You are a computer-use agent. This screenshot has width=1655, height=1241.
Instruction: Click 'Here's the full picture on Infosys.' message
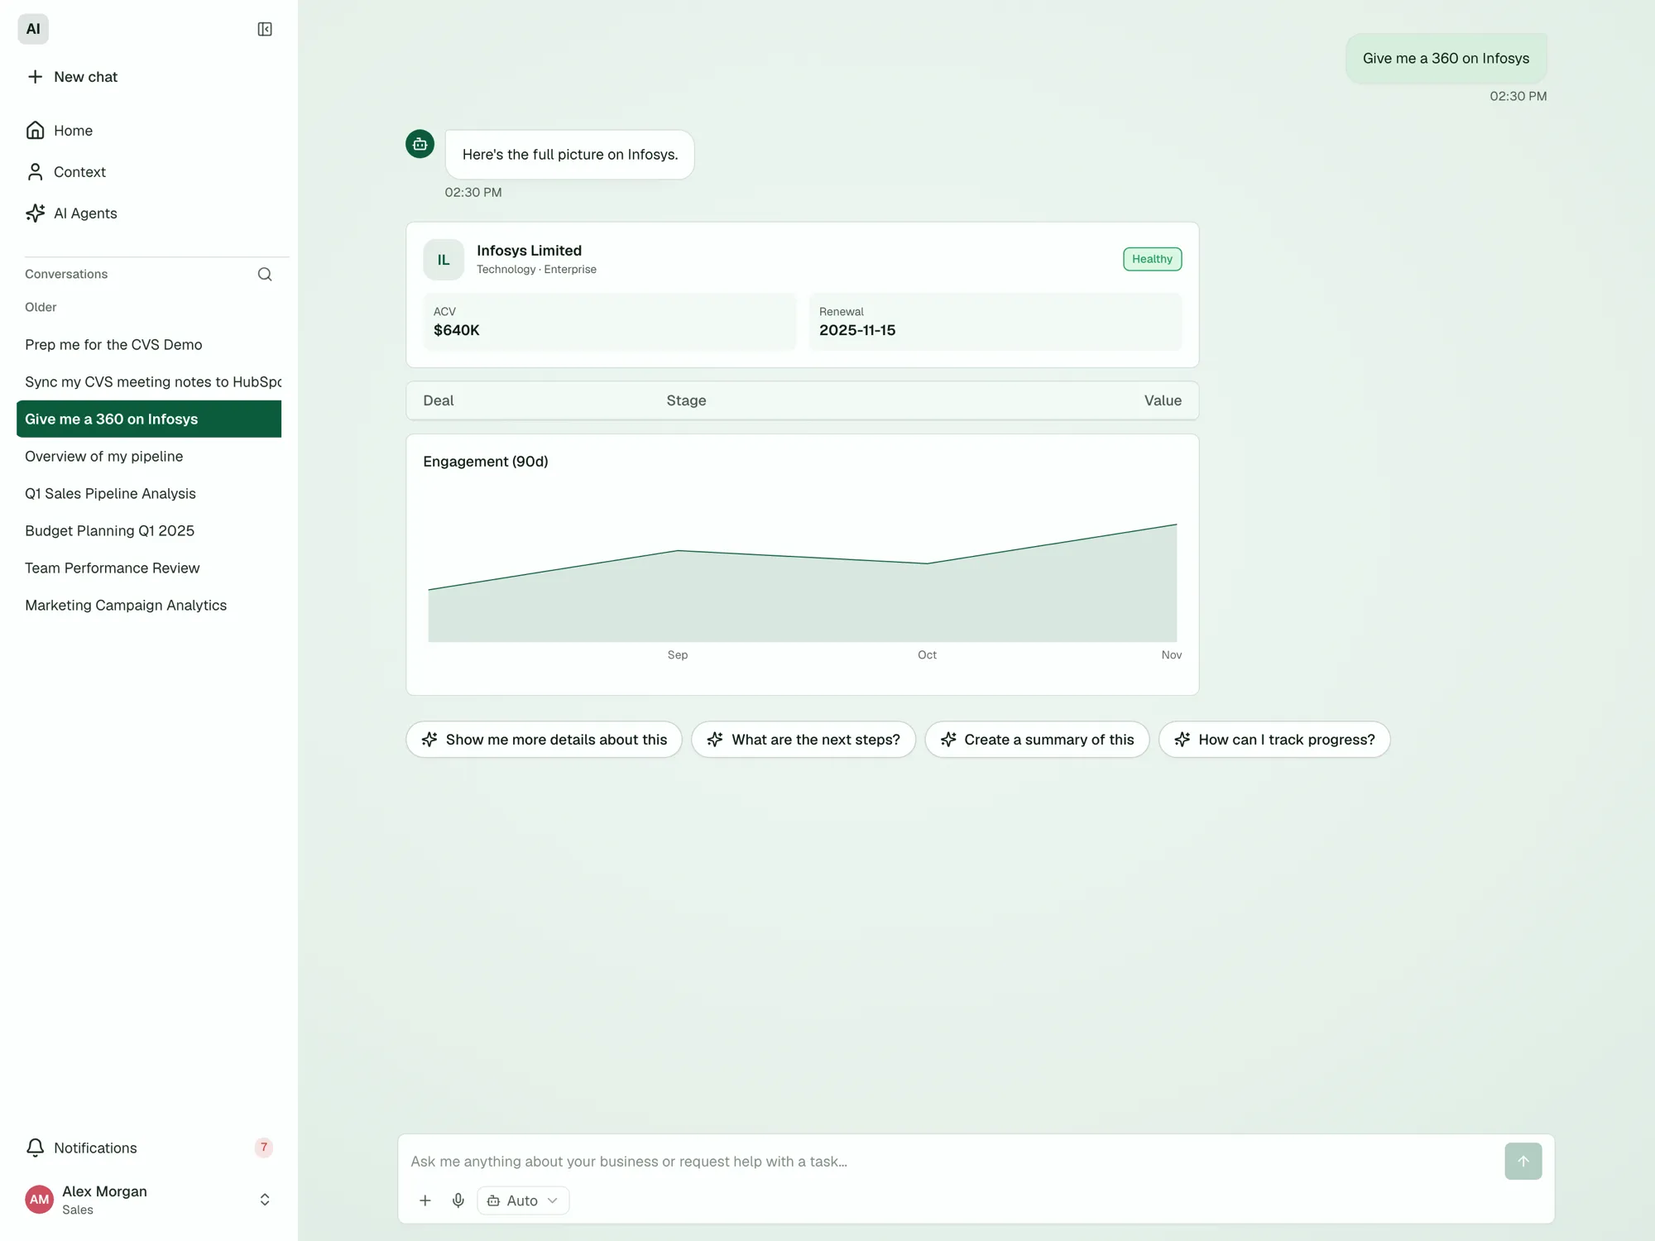pos(570,155)
